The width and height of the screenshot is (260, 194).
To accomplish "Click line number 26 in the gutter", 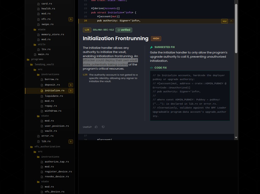I will [86, 21].
